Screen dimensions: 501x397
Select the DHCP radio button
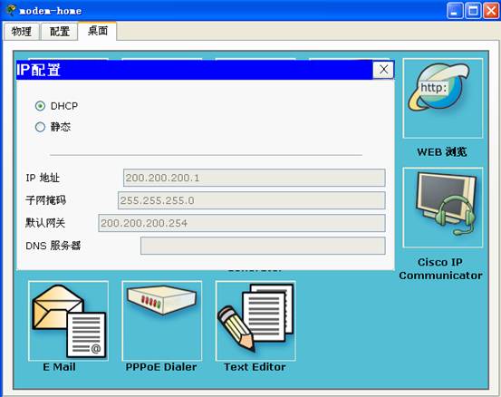(40, 106)
